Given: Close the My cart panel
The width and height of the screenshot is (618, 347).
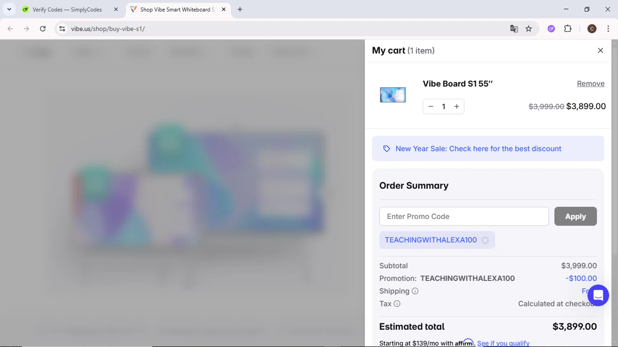Looking at the screenshot, I should coord(600,50).
